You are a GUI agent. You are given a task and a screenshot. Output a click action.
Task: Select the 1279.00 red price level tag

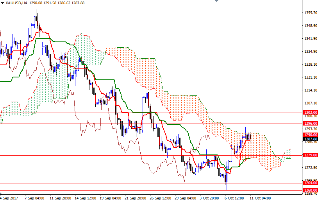310,155
